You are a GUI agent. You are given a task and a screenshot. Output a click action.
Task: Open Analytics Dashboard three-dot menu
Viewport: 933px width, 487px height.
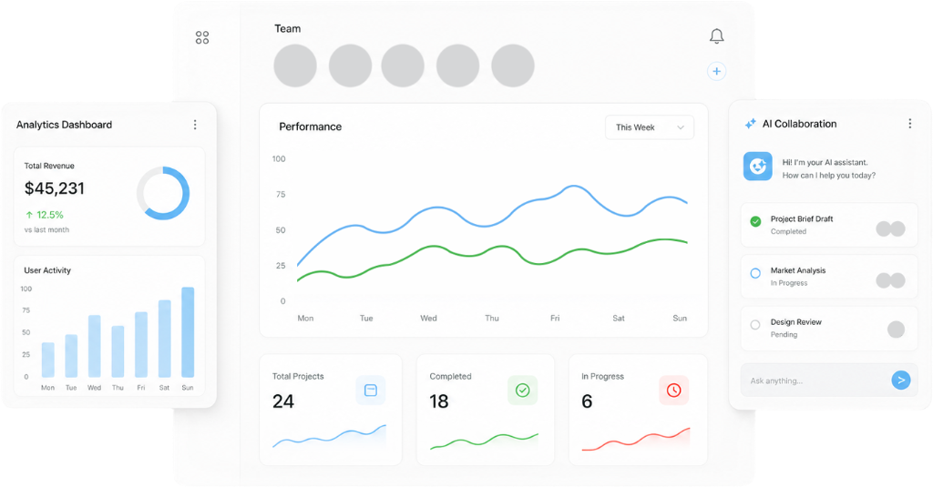(195, 125)
